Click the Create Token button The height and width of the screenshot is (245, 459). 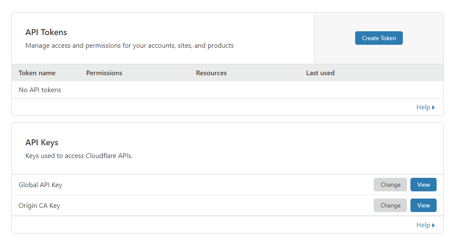pos(379,38)
